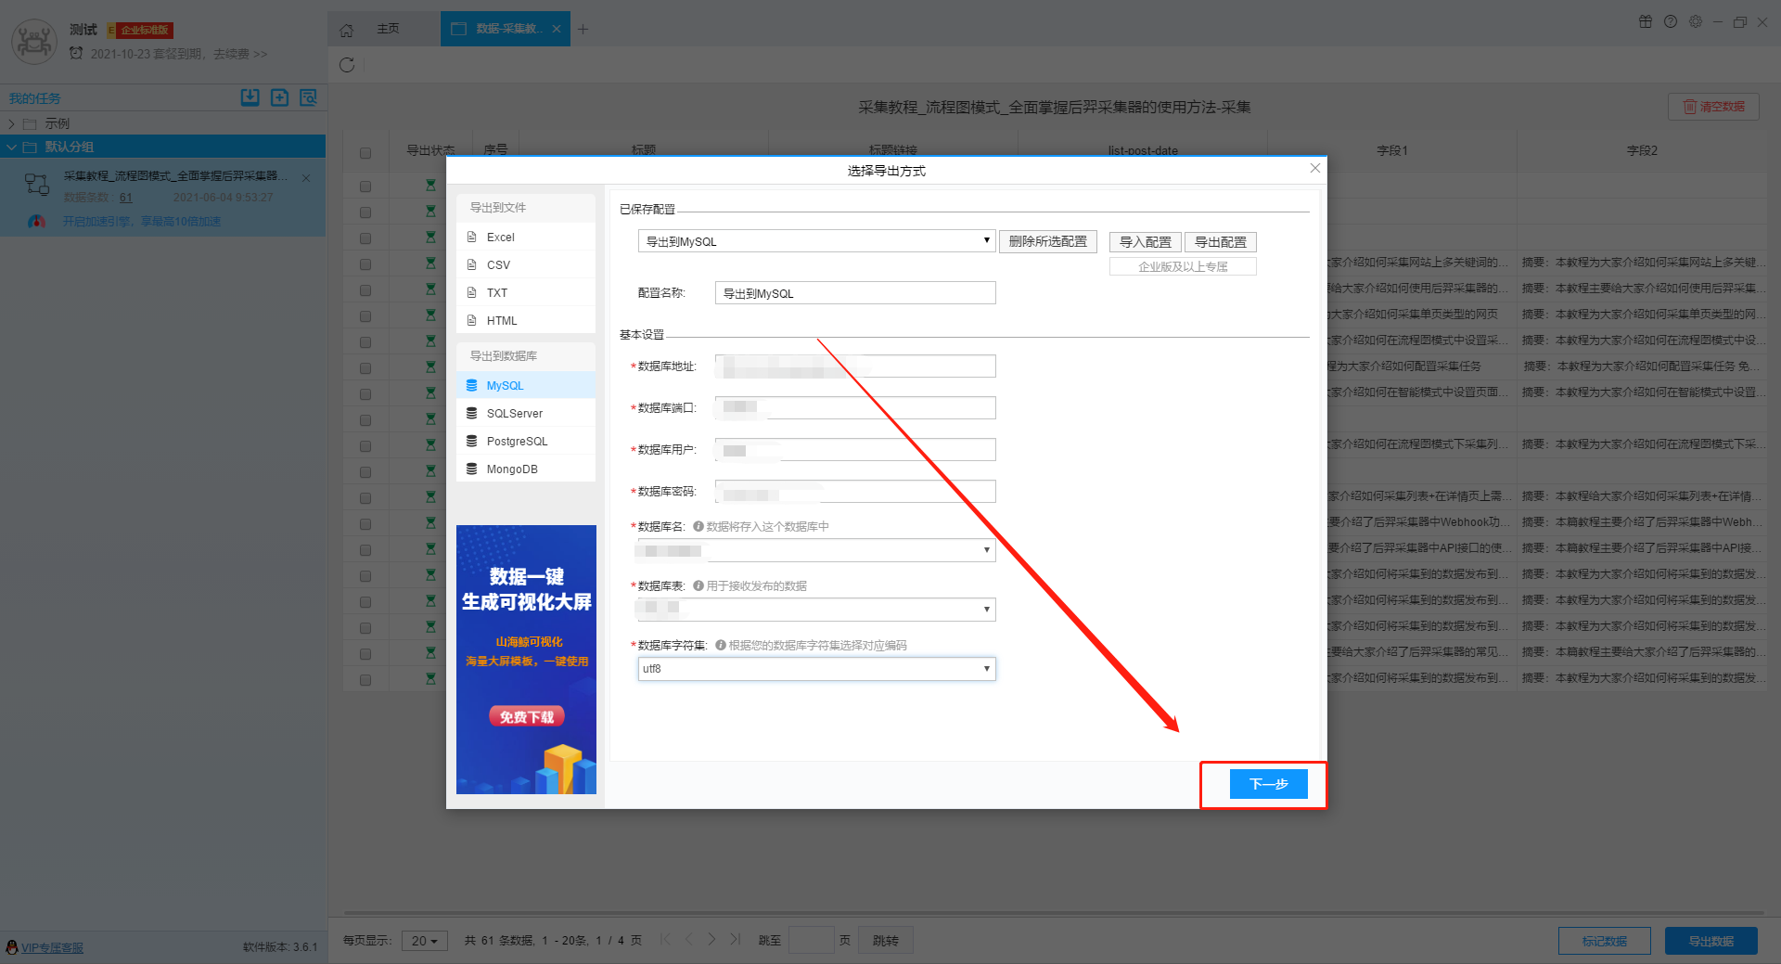1781x964 pixels.
Task: Collapse the 默认分组 task group
Action: coord(11,147)
